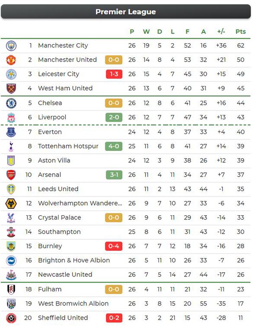
Task: Sort the table by the Pts column
Action: tap(240, 31)
